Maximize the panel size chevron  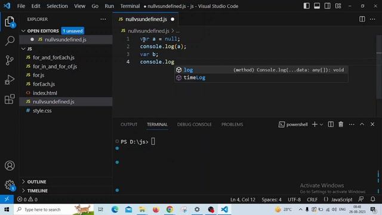click(x=362, y=124)
